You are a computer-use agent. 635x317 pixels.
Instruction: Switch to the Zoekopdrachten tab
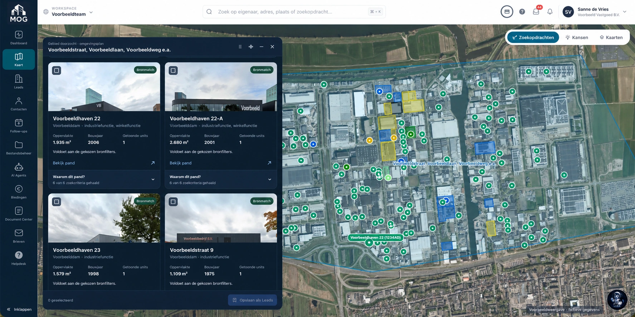(533, 37)
